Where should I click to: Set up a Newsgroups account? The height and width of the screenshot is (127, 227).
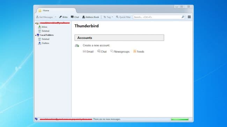pyautogui.click(x=120, y=51)
